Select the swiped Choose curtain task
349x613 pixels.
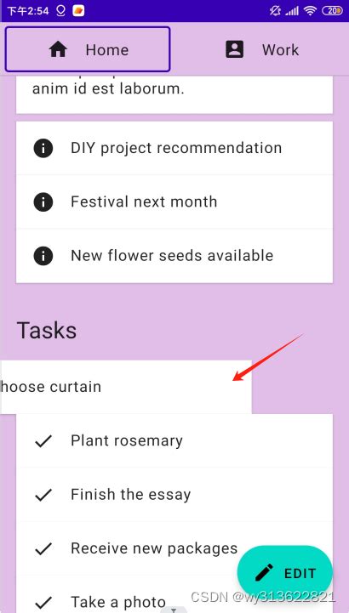click(x=126, y=387)
